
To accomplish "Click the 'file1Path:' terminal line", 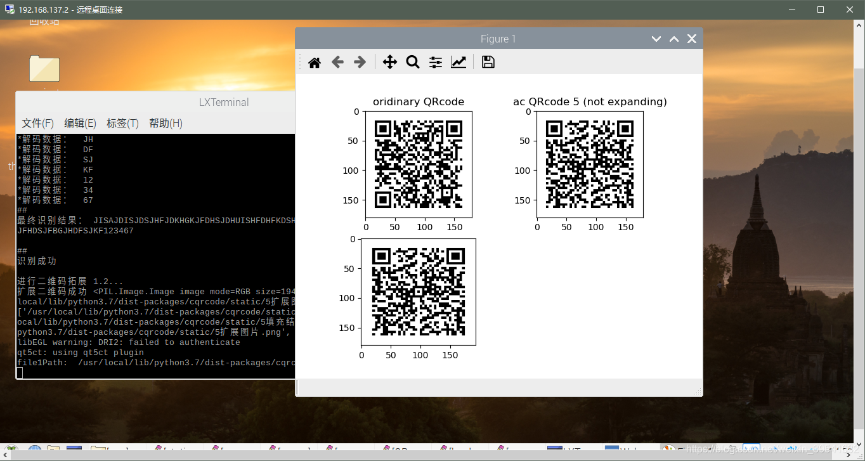I will coord(156,363).
